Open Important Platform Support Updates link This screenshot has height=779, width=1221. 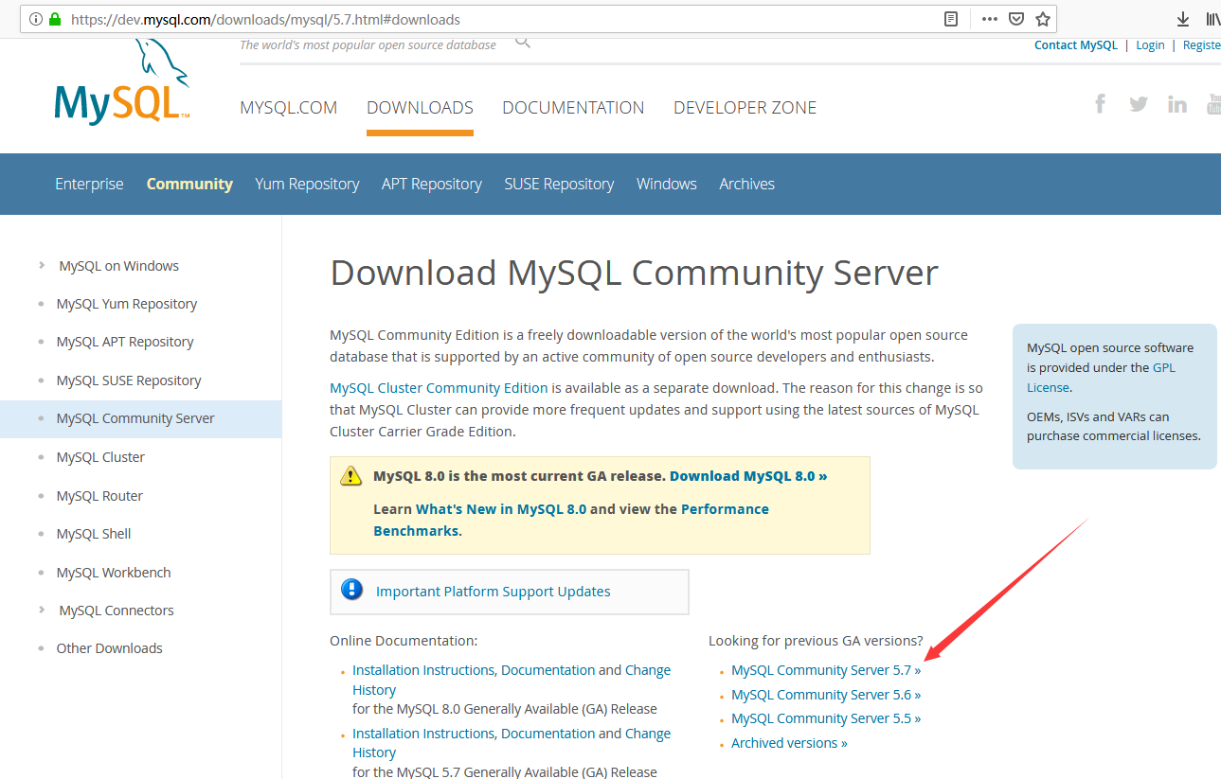(x=493, y=592)
